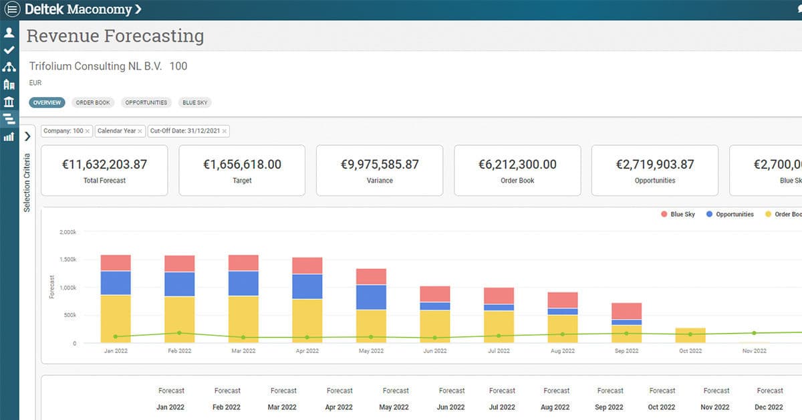Viewport: 802px width, 420px height.
Task: Click the Jul 2022 Order Book bar segment
Action: point(499,327)
